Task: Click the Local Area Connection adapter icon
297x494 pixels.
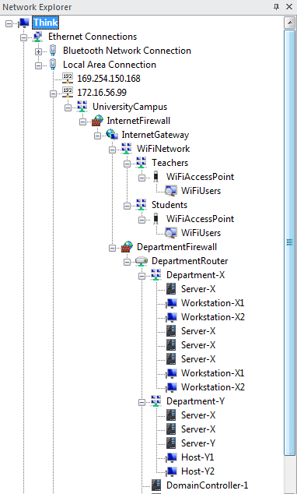Action: tap(53, 65)
